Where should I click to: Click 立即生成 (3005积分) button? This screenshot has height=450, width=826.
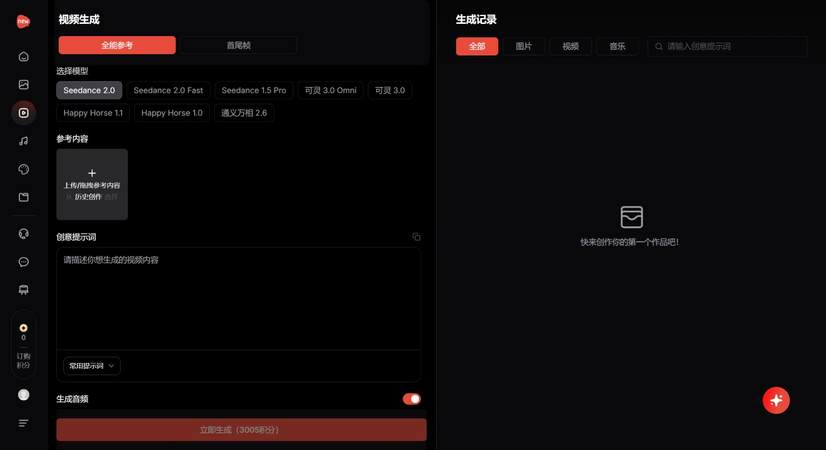click(x=241, y=430)
